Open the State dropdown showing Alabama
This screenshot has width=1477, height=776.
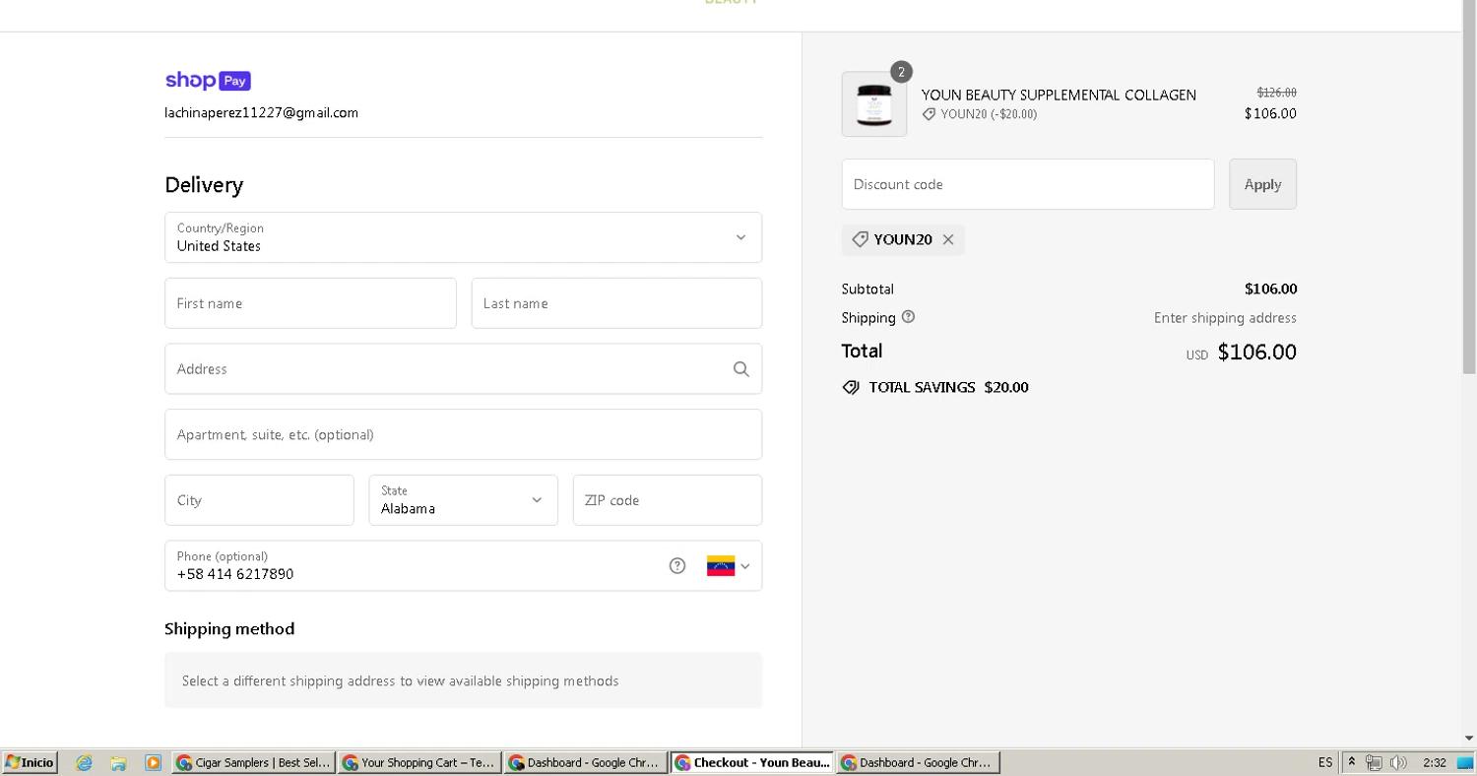463,500
